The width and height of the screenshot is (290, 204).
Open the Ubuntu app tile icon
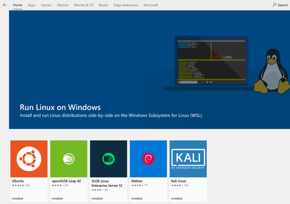coord(29,159)
